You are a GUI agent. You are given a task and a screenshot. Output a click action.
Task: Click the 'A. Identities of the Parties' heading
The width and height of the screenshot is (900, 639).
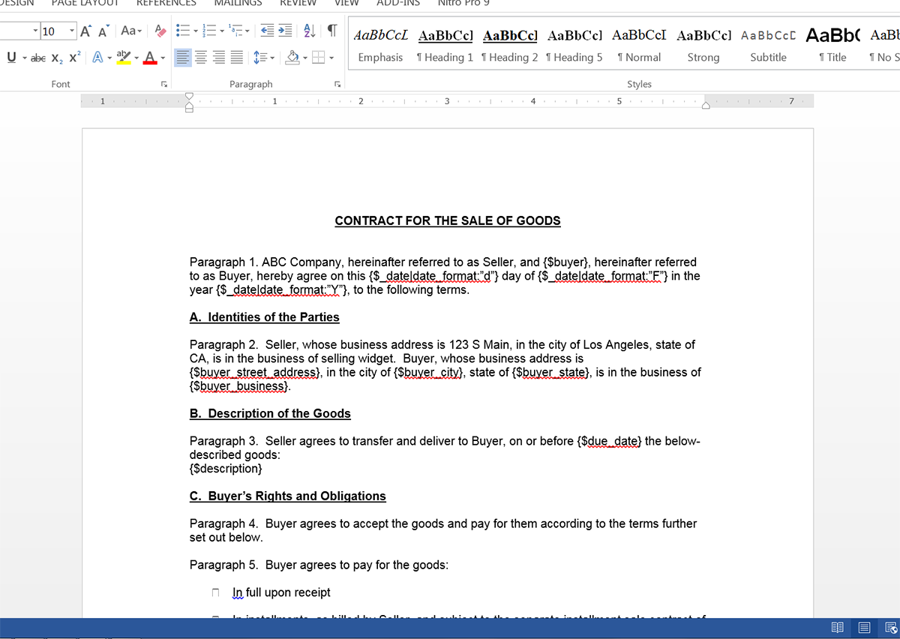[265, 317]
